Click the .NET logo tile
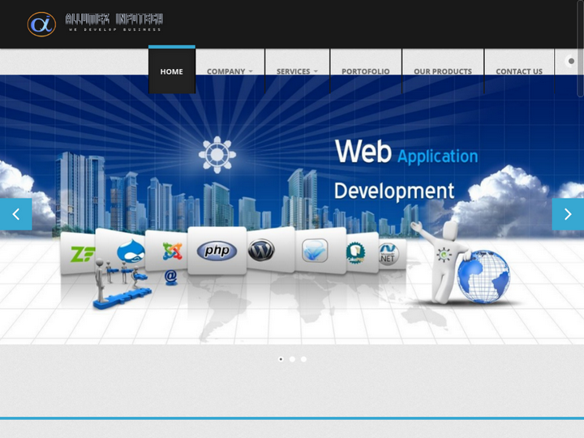The height and width of the screenshot is (438, 584). tap(389, 254)
